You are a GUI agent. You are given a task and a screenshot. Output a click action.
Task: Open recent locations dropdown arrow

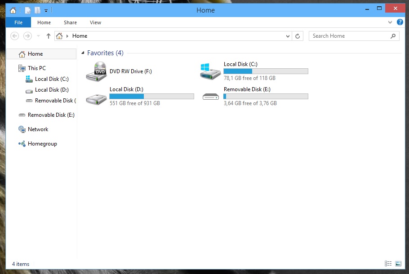click(x=38, y=36)
